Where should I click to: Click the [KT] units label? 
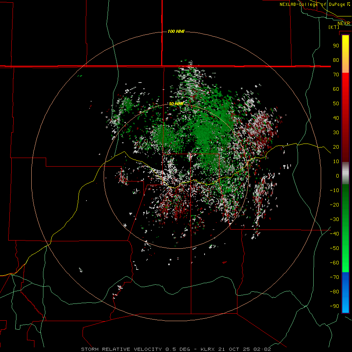pyautogui.click(x=334, y=27)
